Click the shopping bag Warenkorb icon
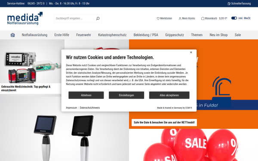 203,18
